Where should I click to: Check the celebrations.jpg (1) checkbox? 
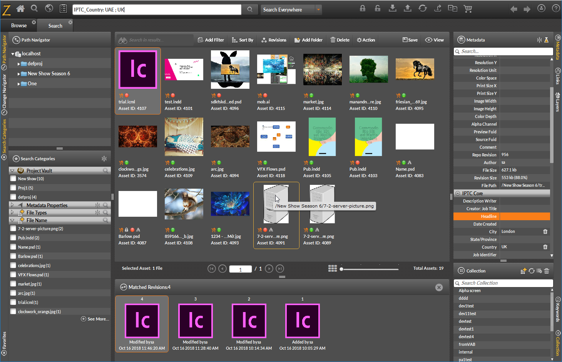(x=13, y=266)
